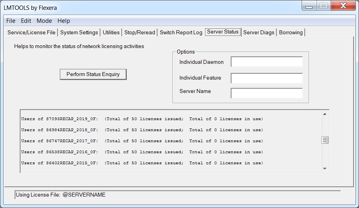Click the Using License File status text

61,195
